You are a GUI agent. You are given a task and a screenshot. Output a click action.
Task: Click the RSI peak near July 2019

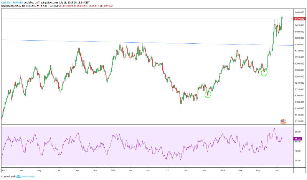(x=274, y=129)
